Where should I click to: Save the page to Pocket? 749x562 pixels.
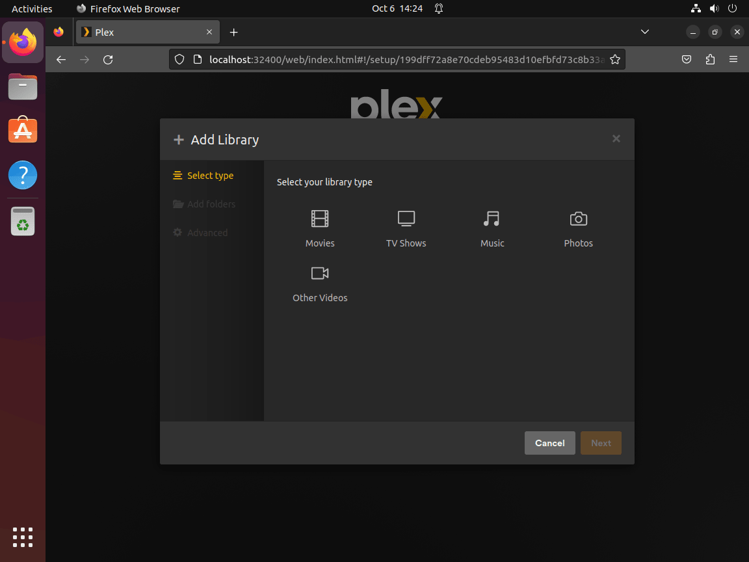coord(687,59)
